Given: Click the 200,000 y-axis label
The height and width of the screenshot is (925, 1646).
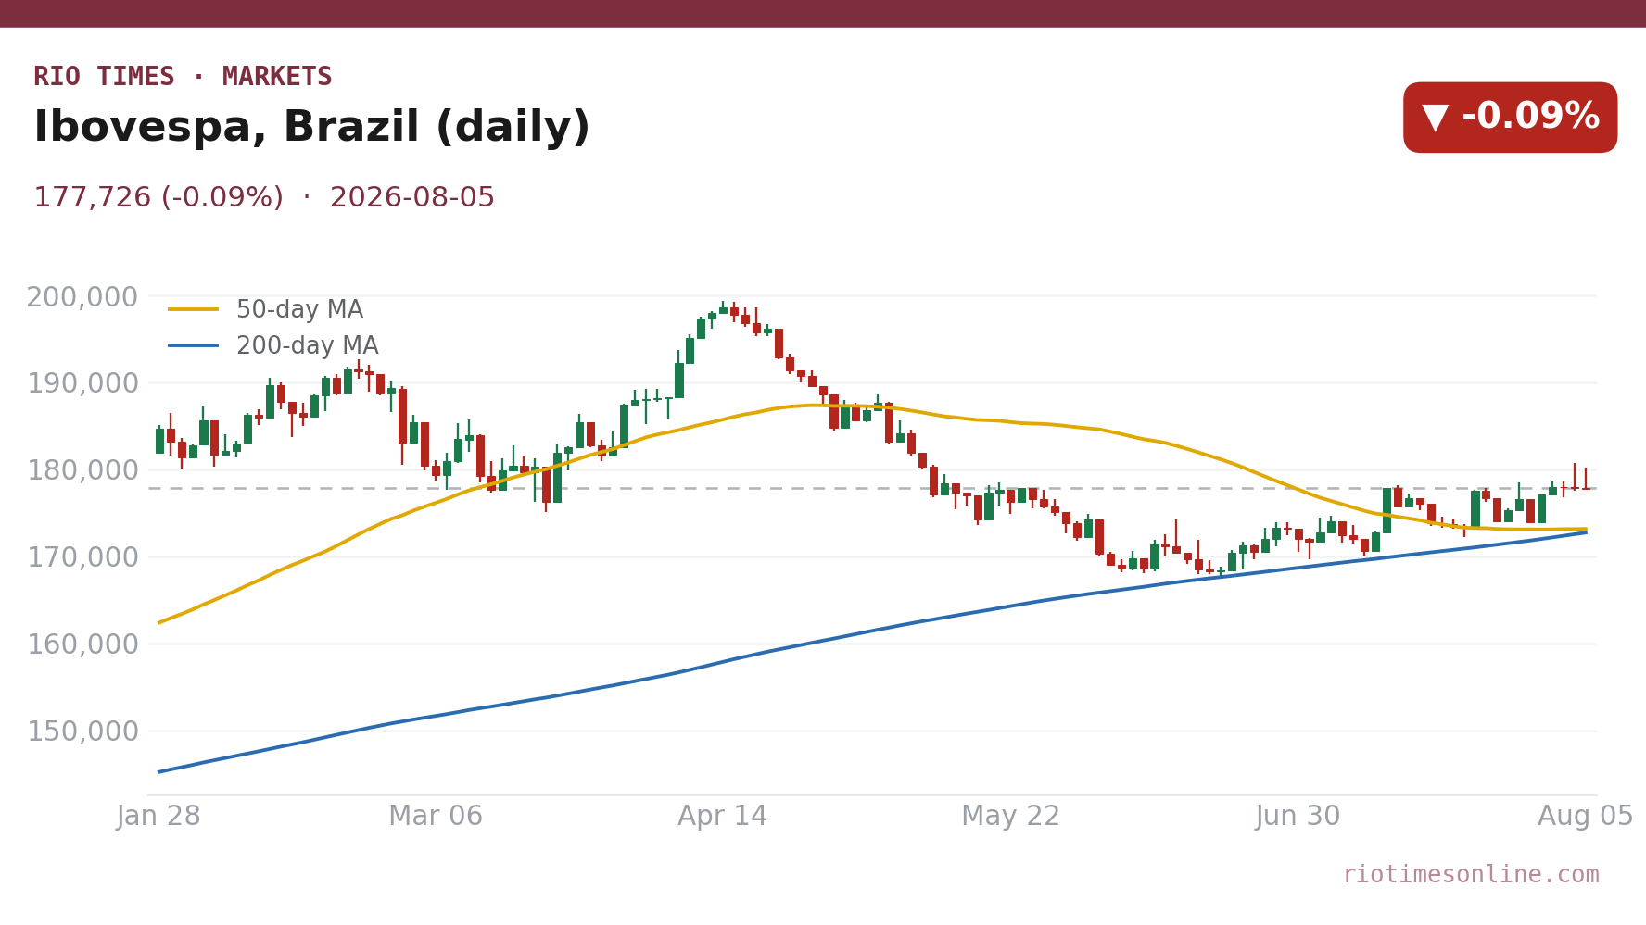Looking at the screenshot, I should tap(82, 297).
